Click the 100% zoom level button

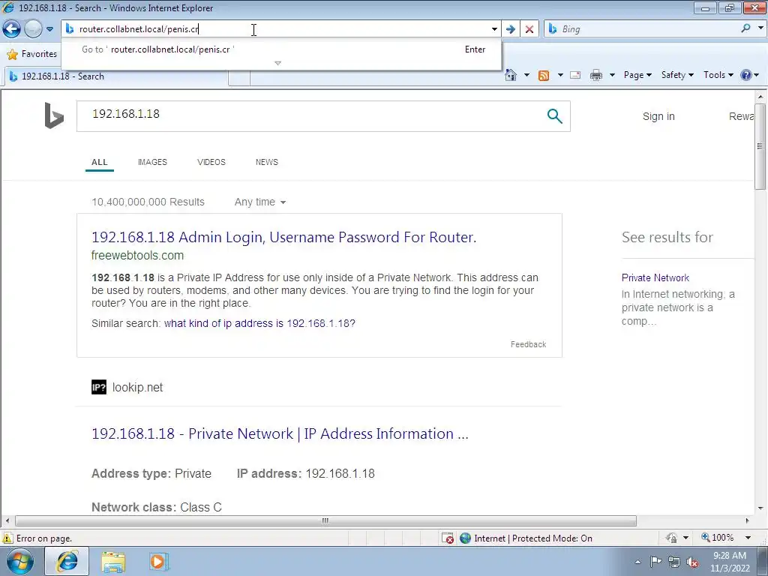point(718,538)
